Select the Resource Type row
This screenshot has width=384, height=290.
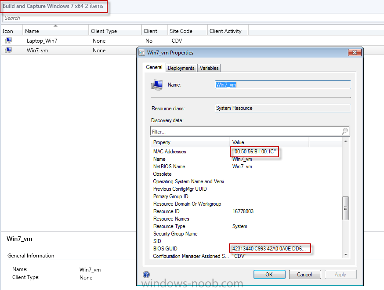(246, 226)
